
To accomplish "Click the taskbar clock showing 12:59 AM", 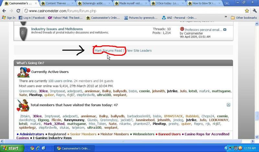I will (x=250, y=148).
